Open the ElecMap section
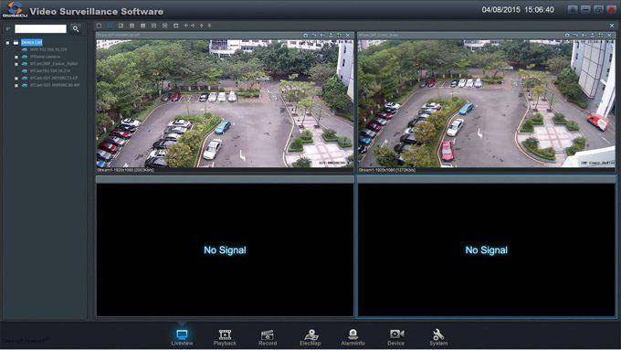 coord(310,338)
